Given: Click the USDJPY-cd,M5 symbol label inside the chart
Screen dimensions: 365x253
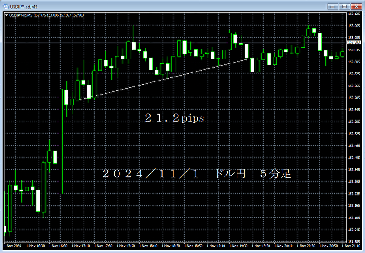Looking at the screenshot, I should 21,15.
